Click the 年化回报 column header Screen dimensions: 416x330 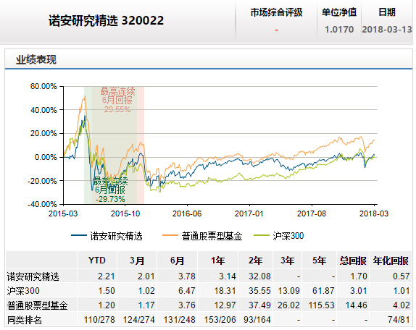(x=391, y=261)
